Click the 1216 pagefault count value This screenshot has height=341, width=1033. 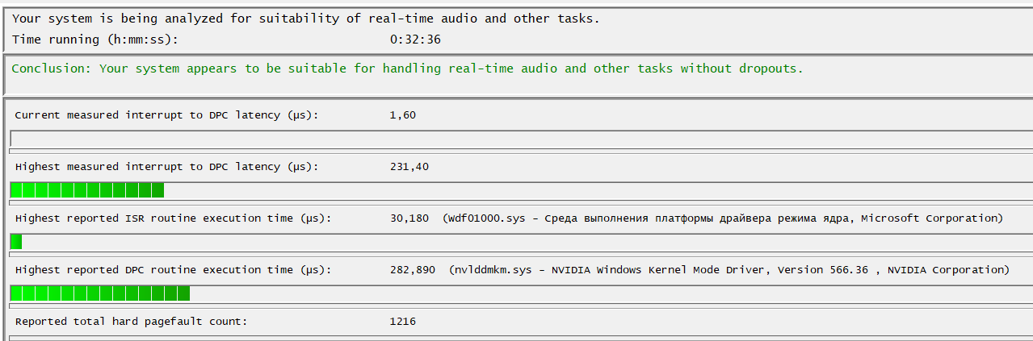[x=402, y=322]
